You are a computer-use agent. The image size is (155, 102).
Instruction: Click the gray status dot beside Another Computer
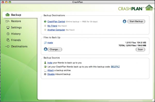(45, 30)
